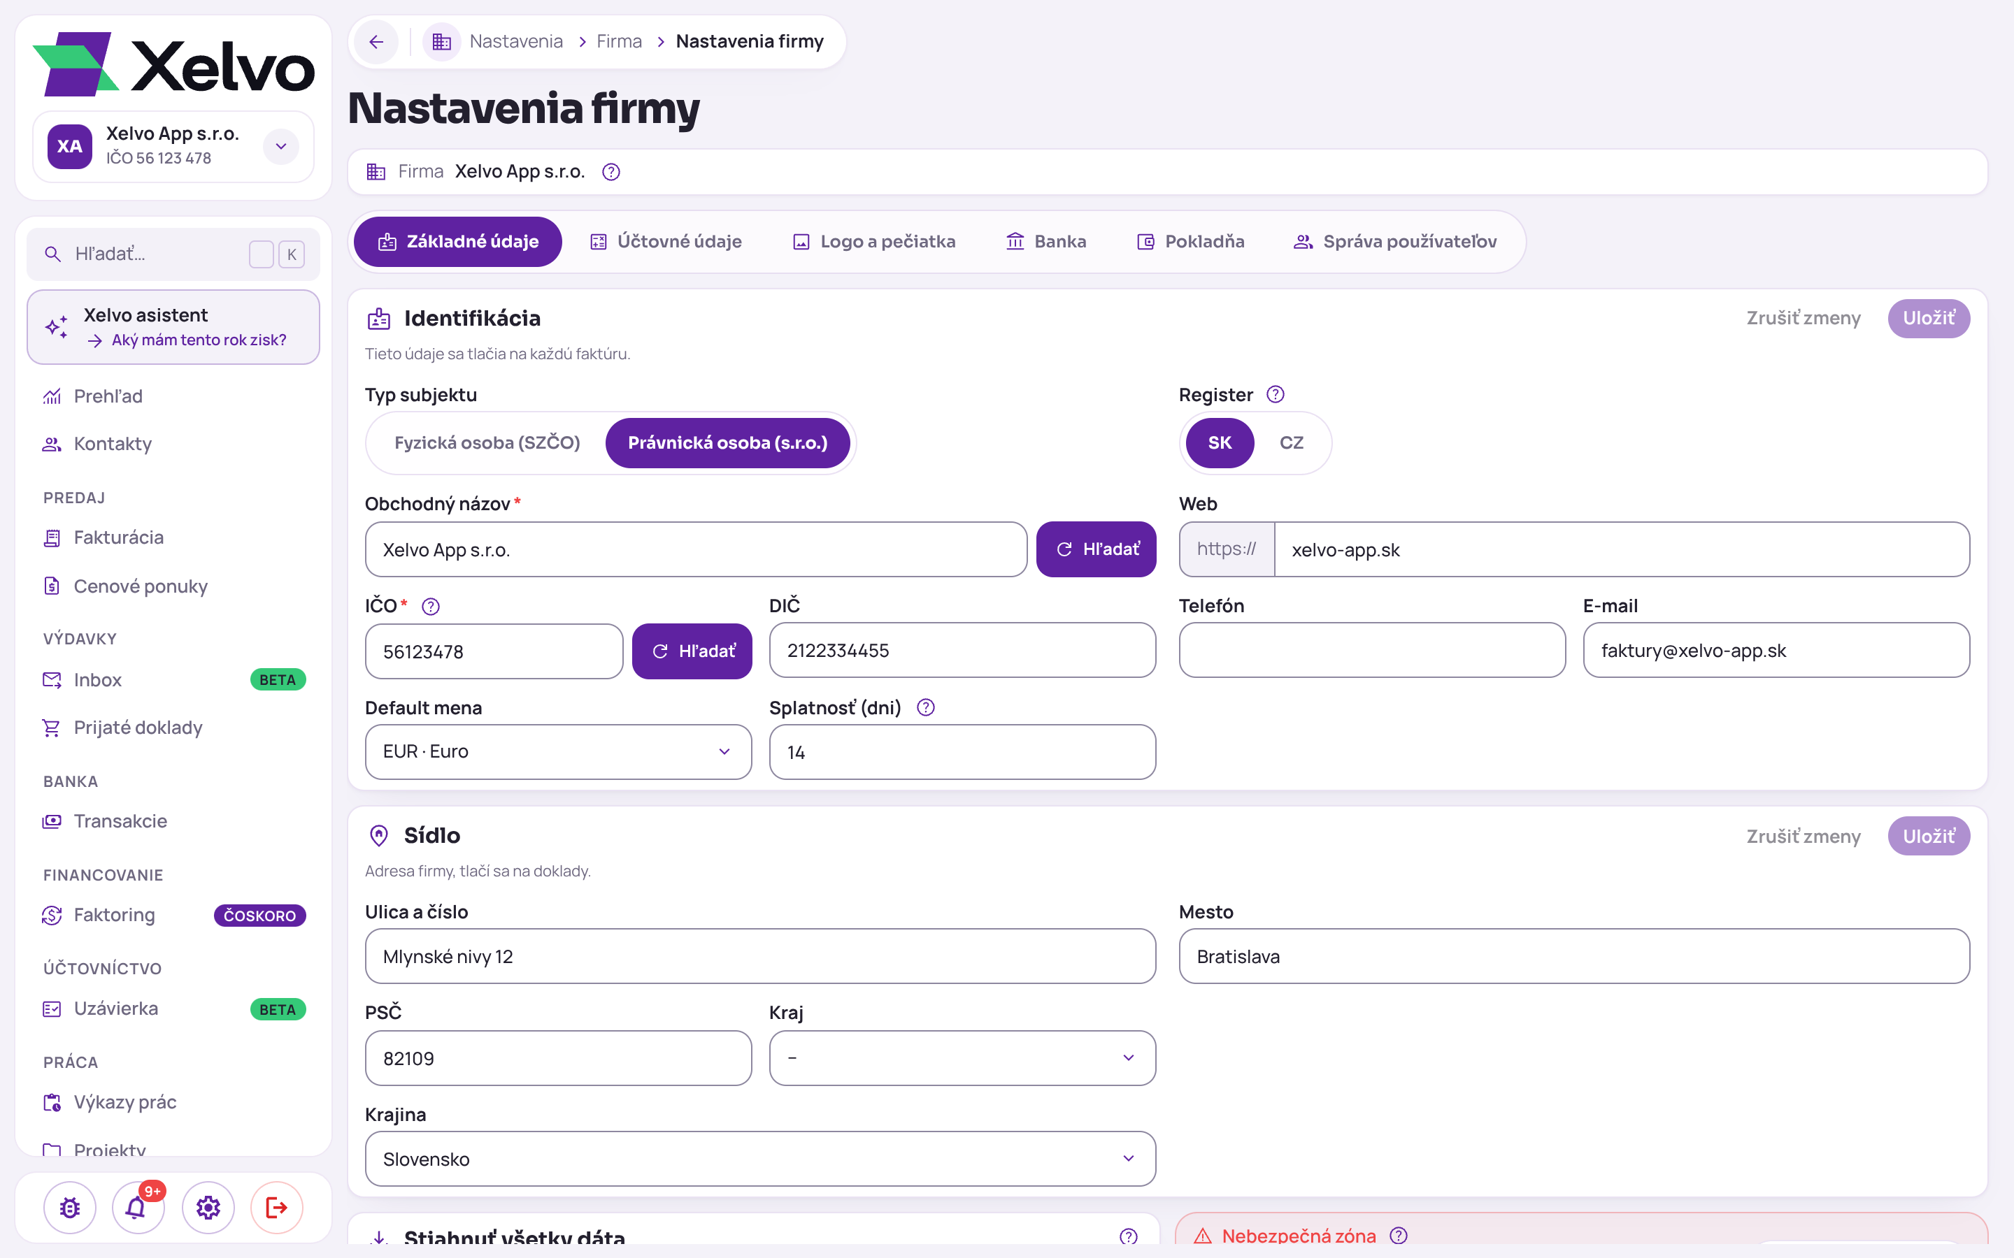Expand company switcher chevron
This screenshot has height=1258, width=2014.
pos(281,147)
